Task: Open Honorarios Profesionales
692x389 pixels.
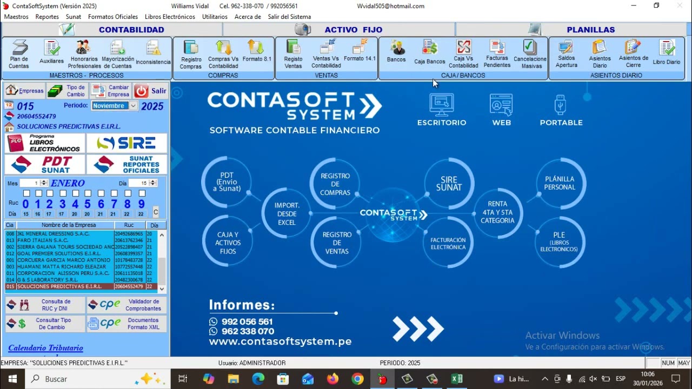Action: click(x=84, y=55)
